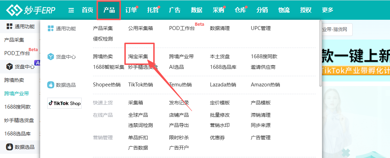Choose 淘宝采集
This screenshot has width=390, height=158.
pyautogui.click(x=138, y=56)
